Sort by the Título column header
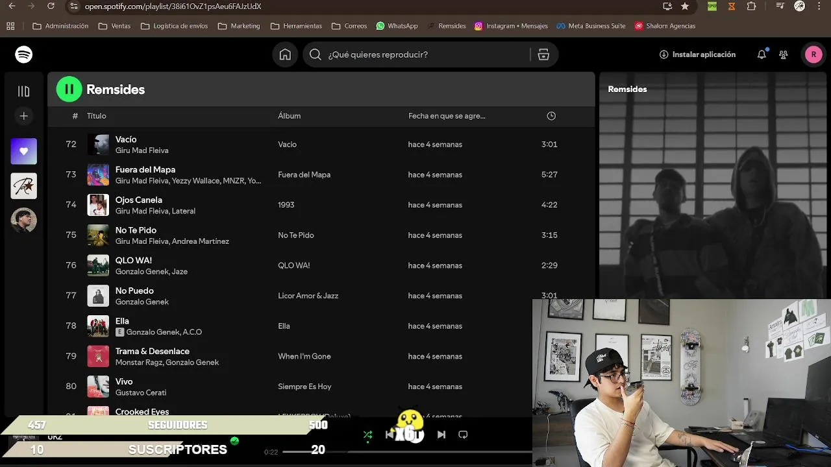The height and width of the screenshot is (467, 831). click(x=97, y=116)
